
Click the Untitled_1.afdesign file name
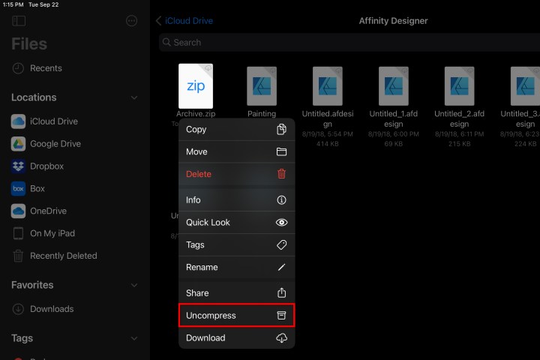click(x=394, y=118)
